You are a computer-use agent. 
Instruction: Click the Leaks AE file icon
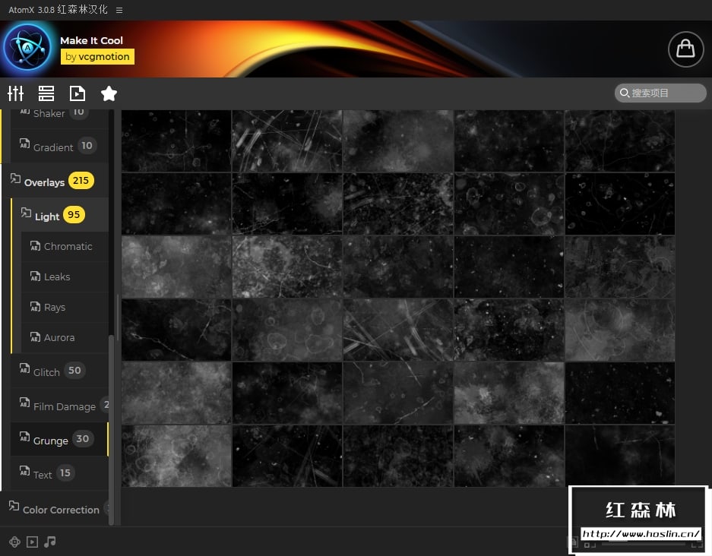pos(35,276)
